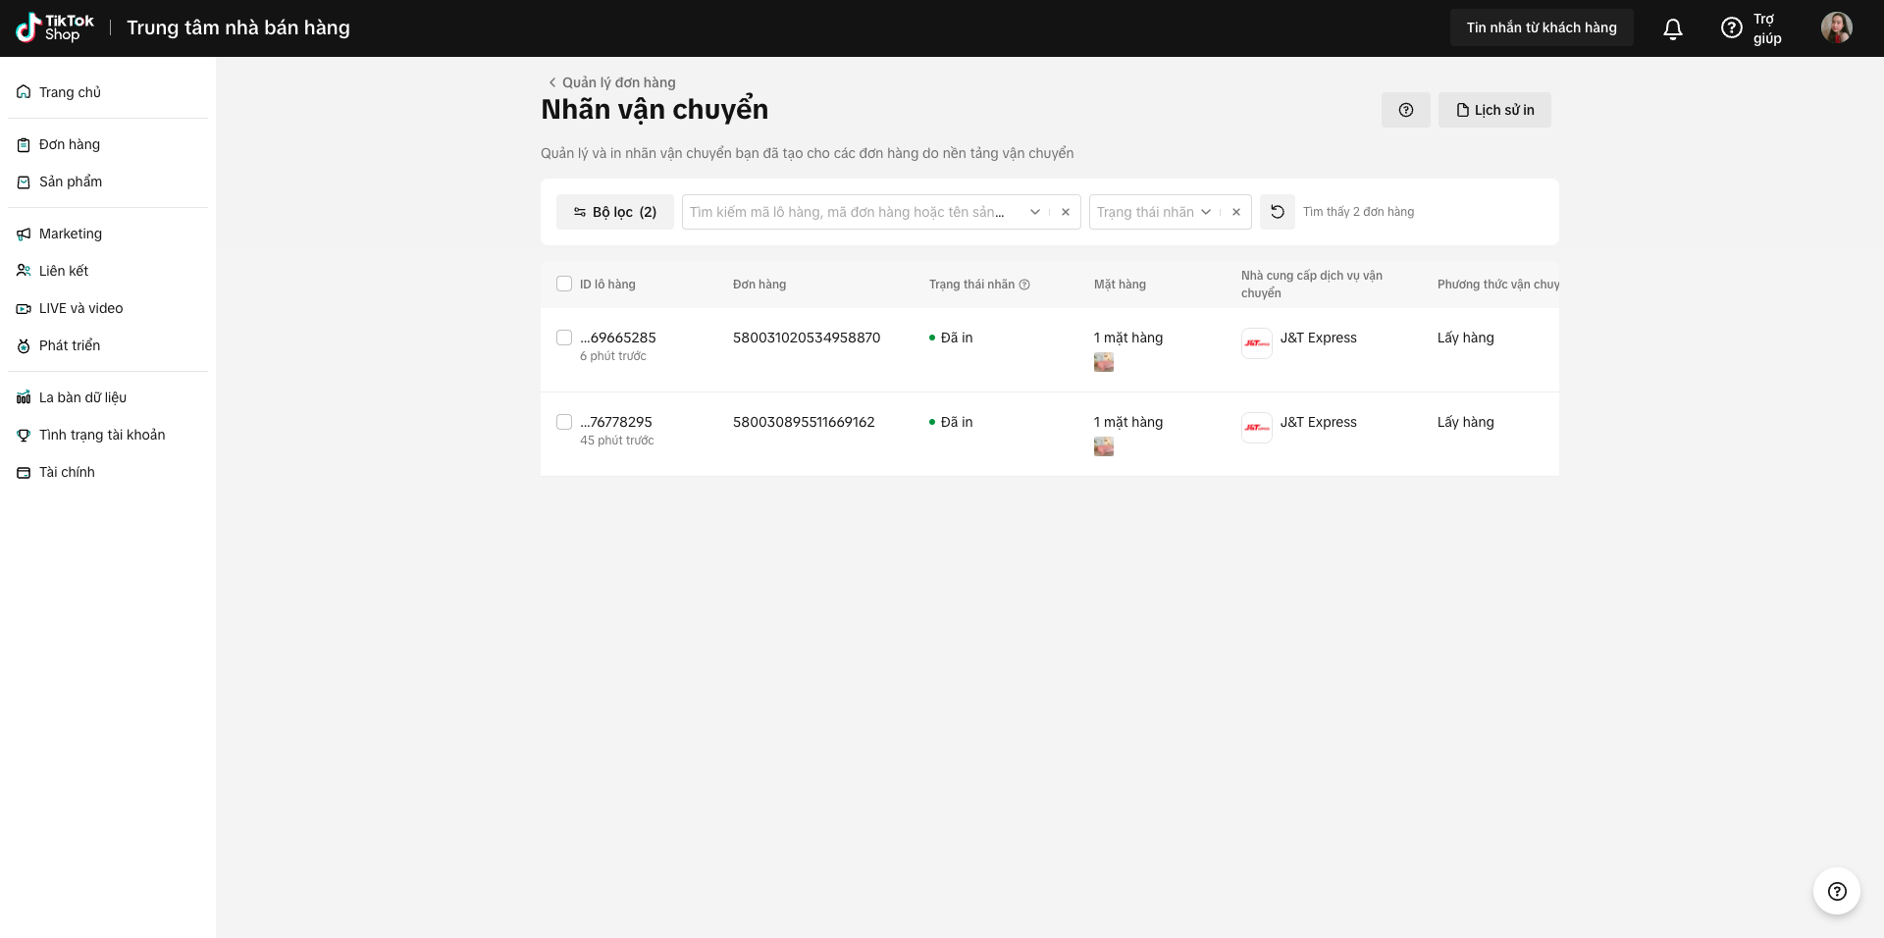Open the floating help button

(1837, 891)
